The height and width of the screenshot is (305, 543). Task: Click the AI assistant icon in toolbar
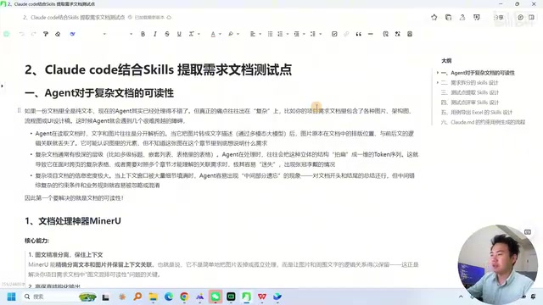72,34
